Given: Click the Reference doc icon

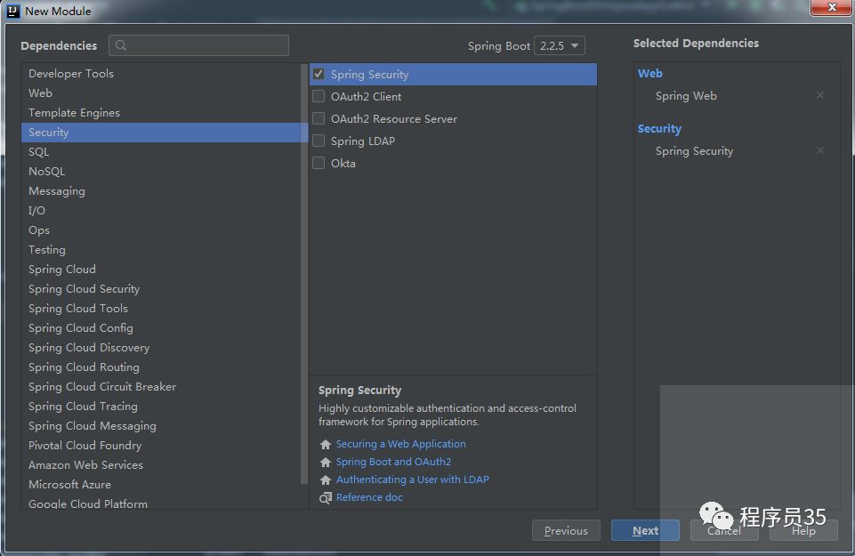Looking at the screenshot, I should tap(326, 497).
